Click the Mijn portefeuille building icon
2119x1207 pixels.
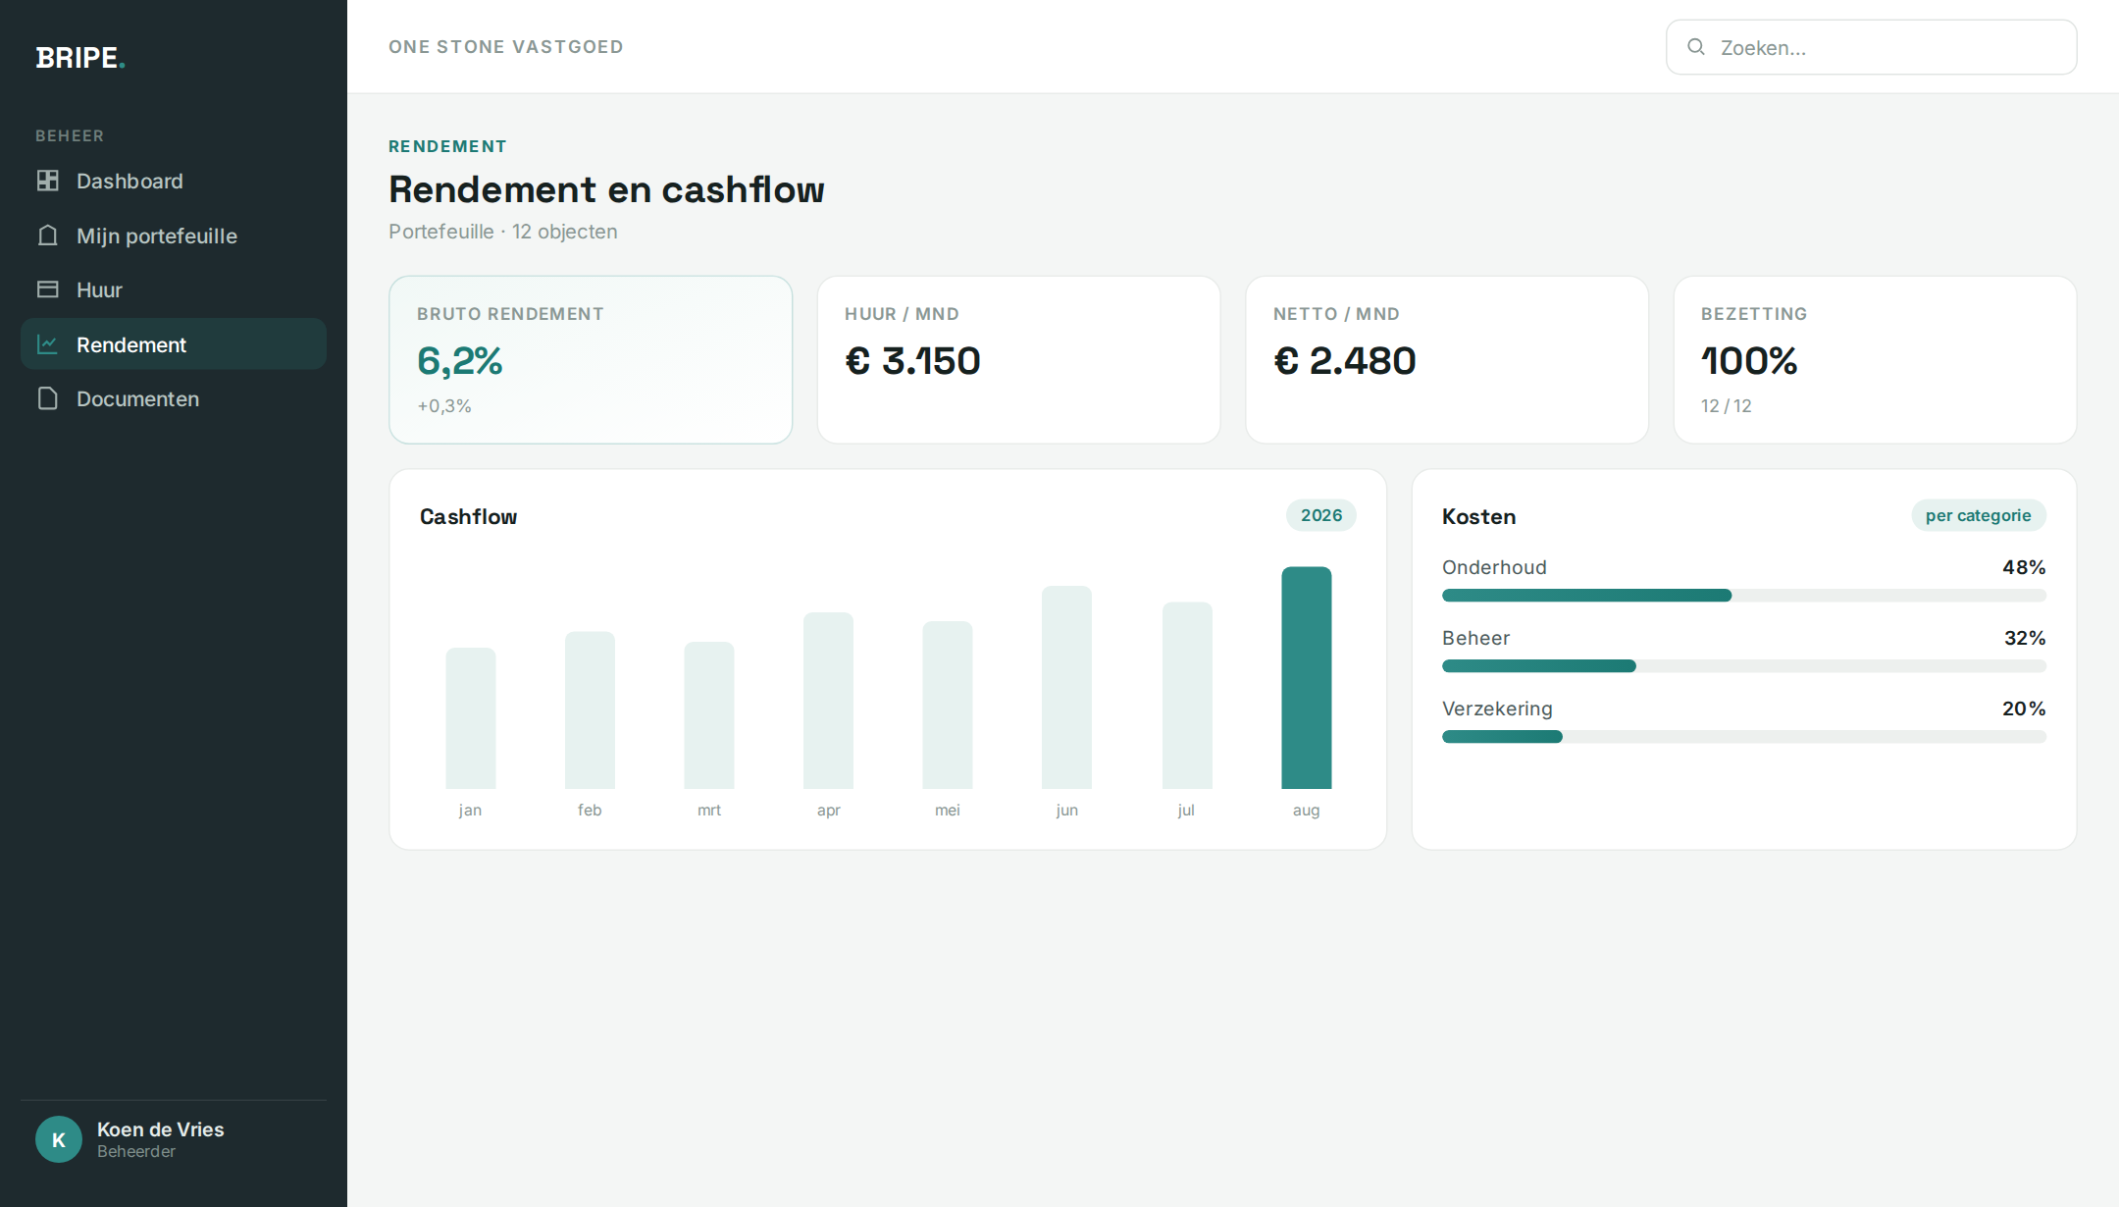(47, 236)
